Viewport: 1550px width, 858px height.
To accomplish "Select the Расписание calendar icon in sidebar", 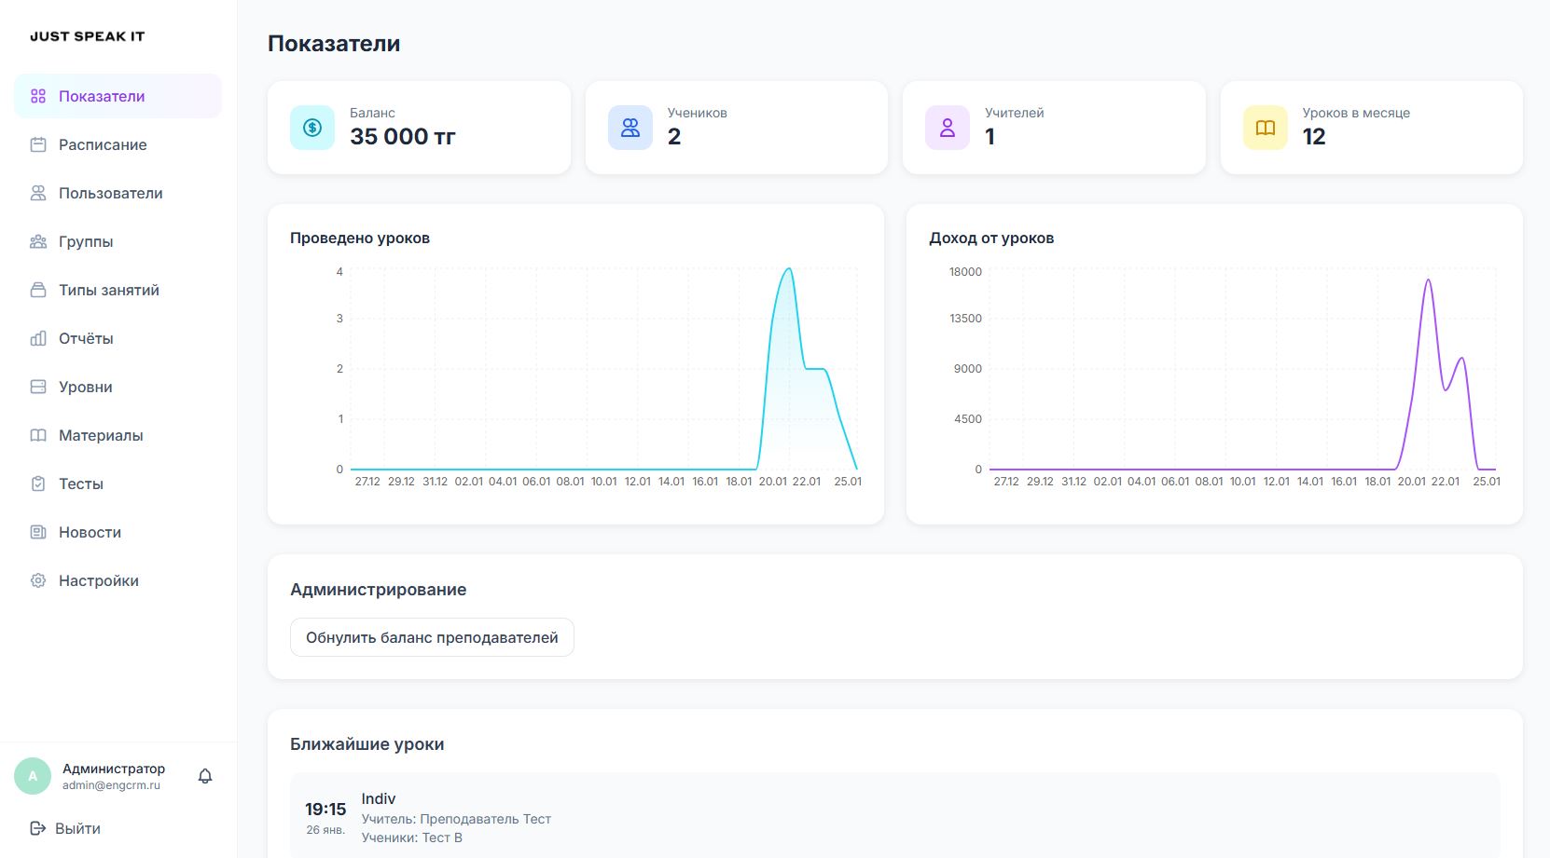I will coord(37,144).
